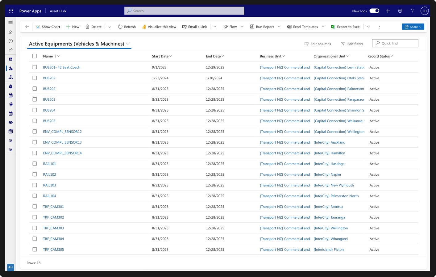
Task: Open the Record Status column dropdown
Action: coord(392,56)
